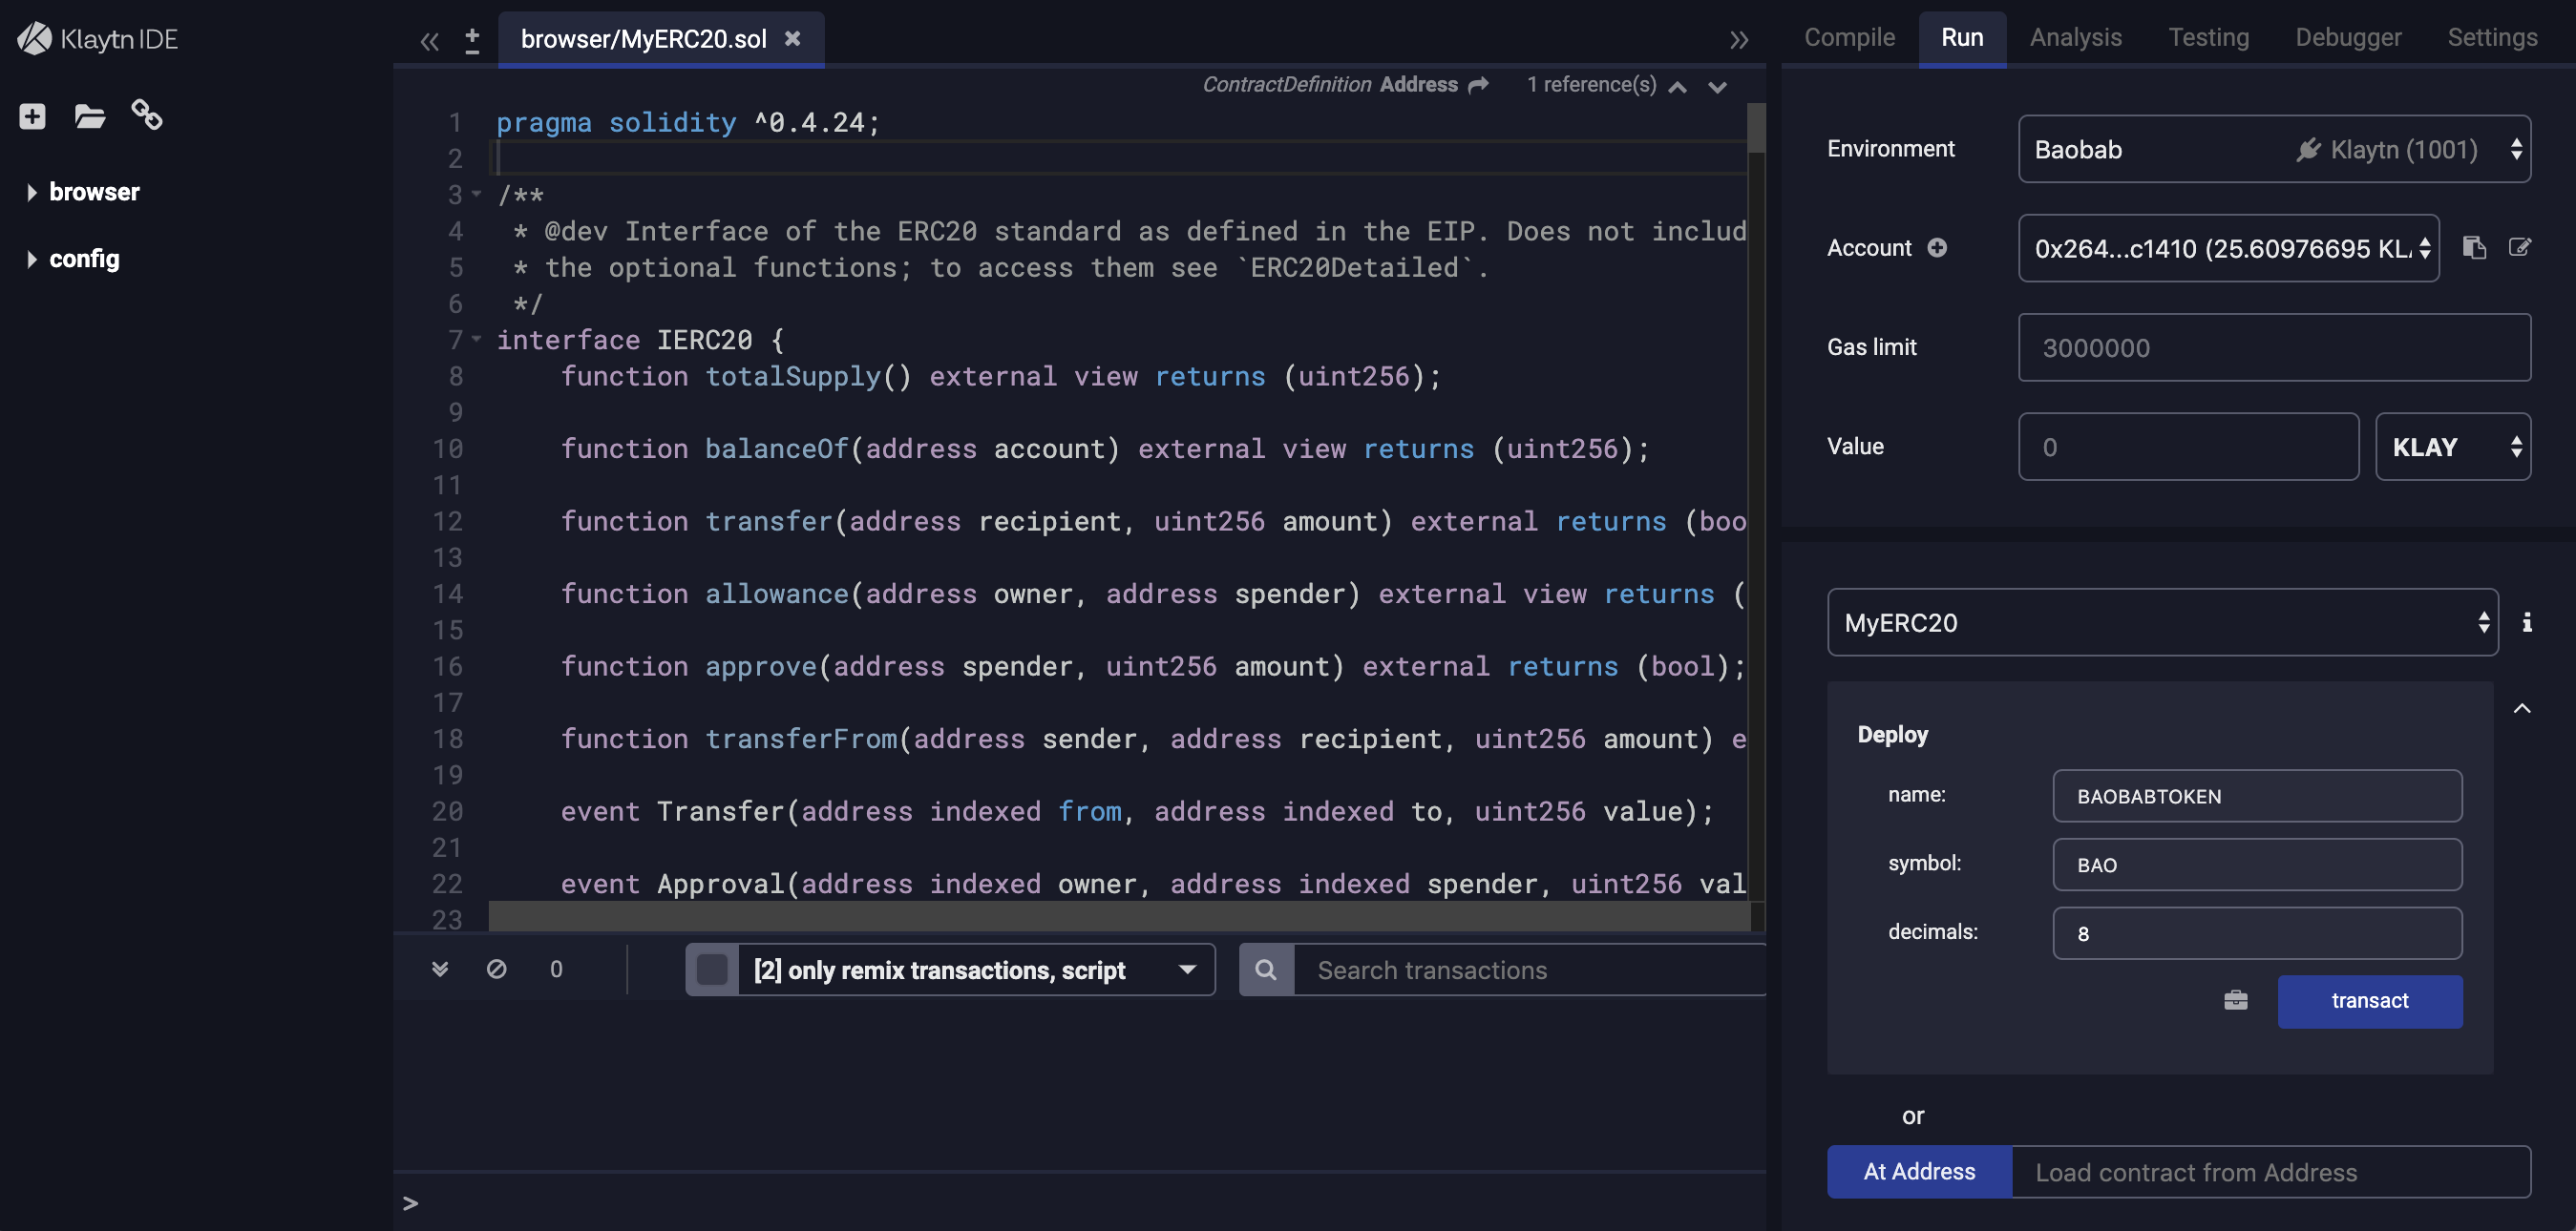The image size is (2576, 1231).
Task: Select the Run tab
Action: click(1961, 37)
